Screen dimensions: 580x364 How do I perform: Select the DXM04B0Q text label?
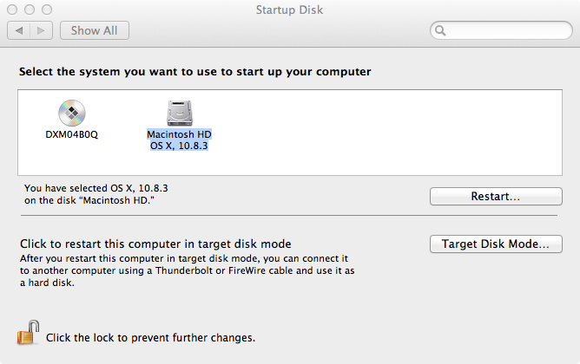pyautogui.click(x=72, y=134)
